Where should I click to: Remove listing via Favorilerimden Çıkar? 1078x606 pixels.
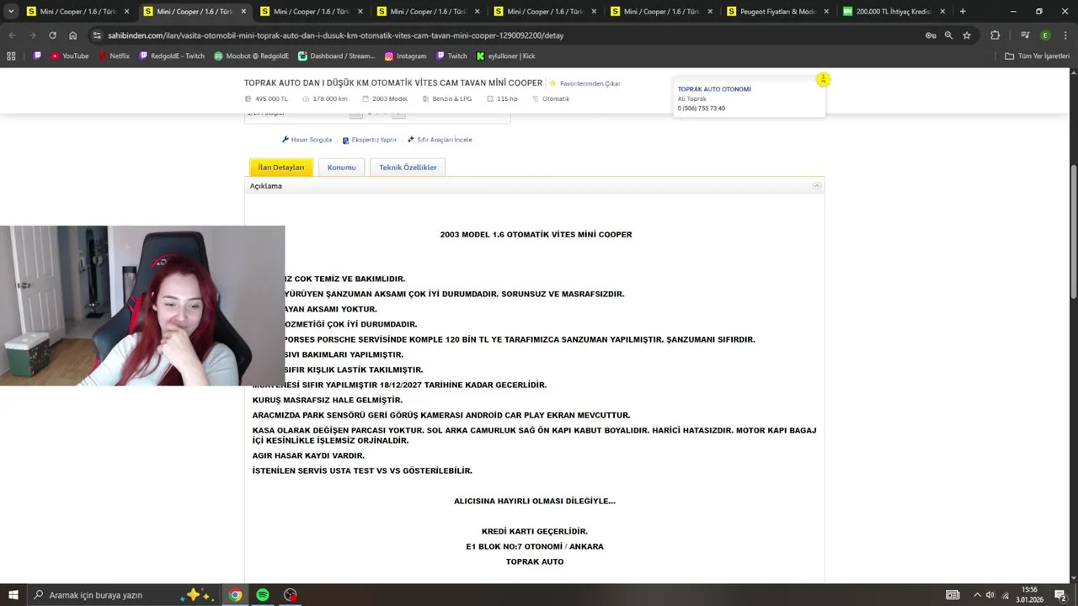pyautogui.click(x=584, y=83)
